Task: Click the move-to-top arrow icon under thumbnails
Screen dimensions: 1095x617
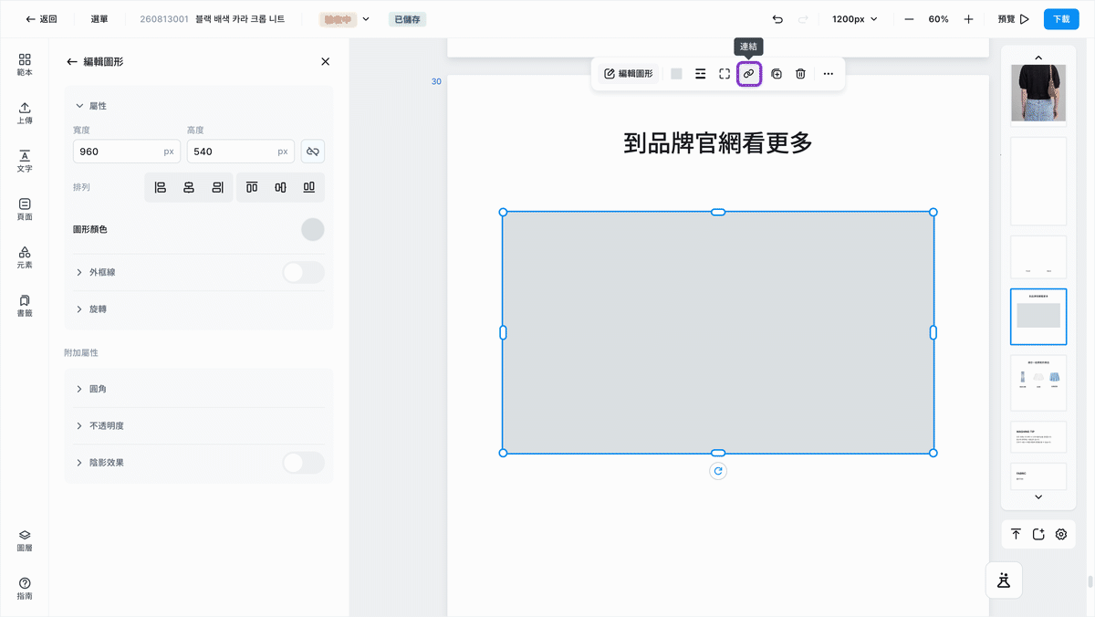Action: tap(1016, 534)
